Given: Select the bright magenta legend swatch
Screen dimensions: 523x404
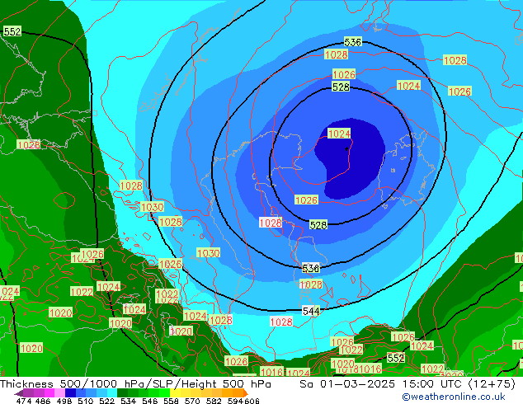Looking at the screenshot, I should pos(49,393).
